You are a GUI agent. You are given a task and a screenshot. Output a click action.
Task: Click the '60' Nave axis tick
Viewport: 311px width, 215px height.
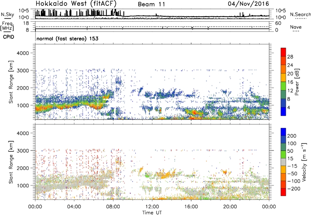click(278, 23)
